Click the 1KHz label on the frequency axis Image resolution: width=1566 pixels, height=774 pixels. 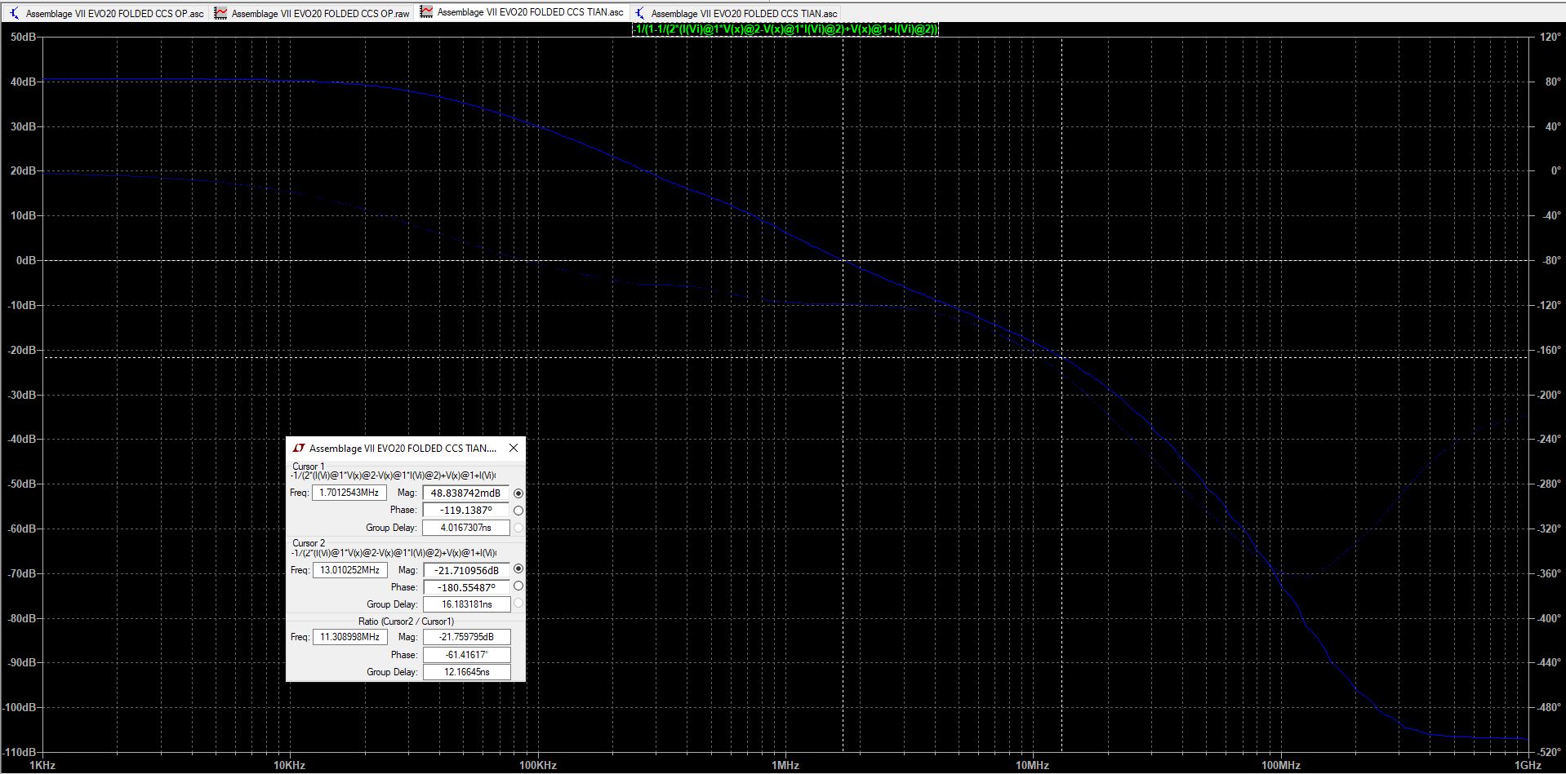pyautogui.click(x=42, y=765)
